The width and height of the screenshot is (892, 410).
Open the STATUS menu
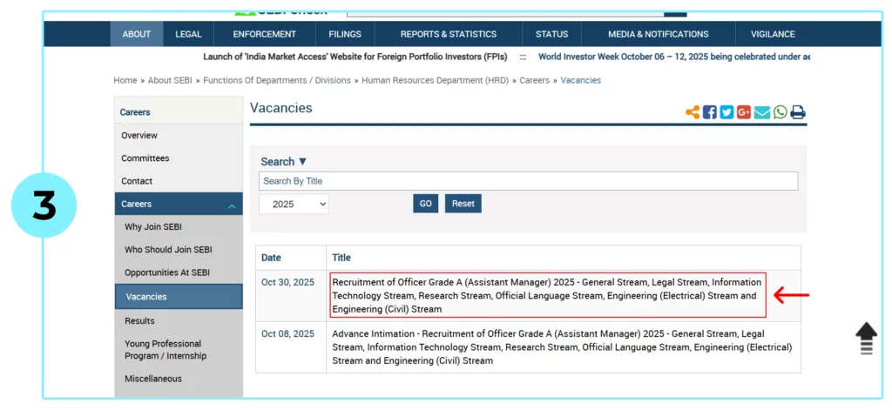tap(551, 34)
